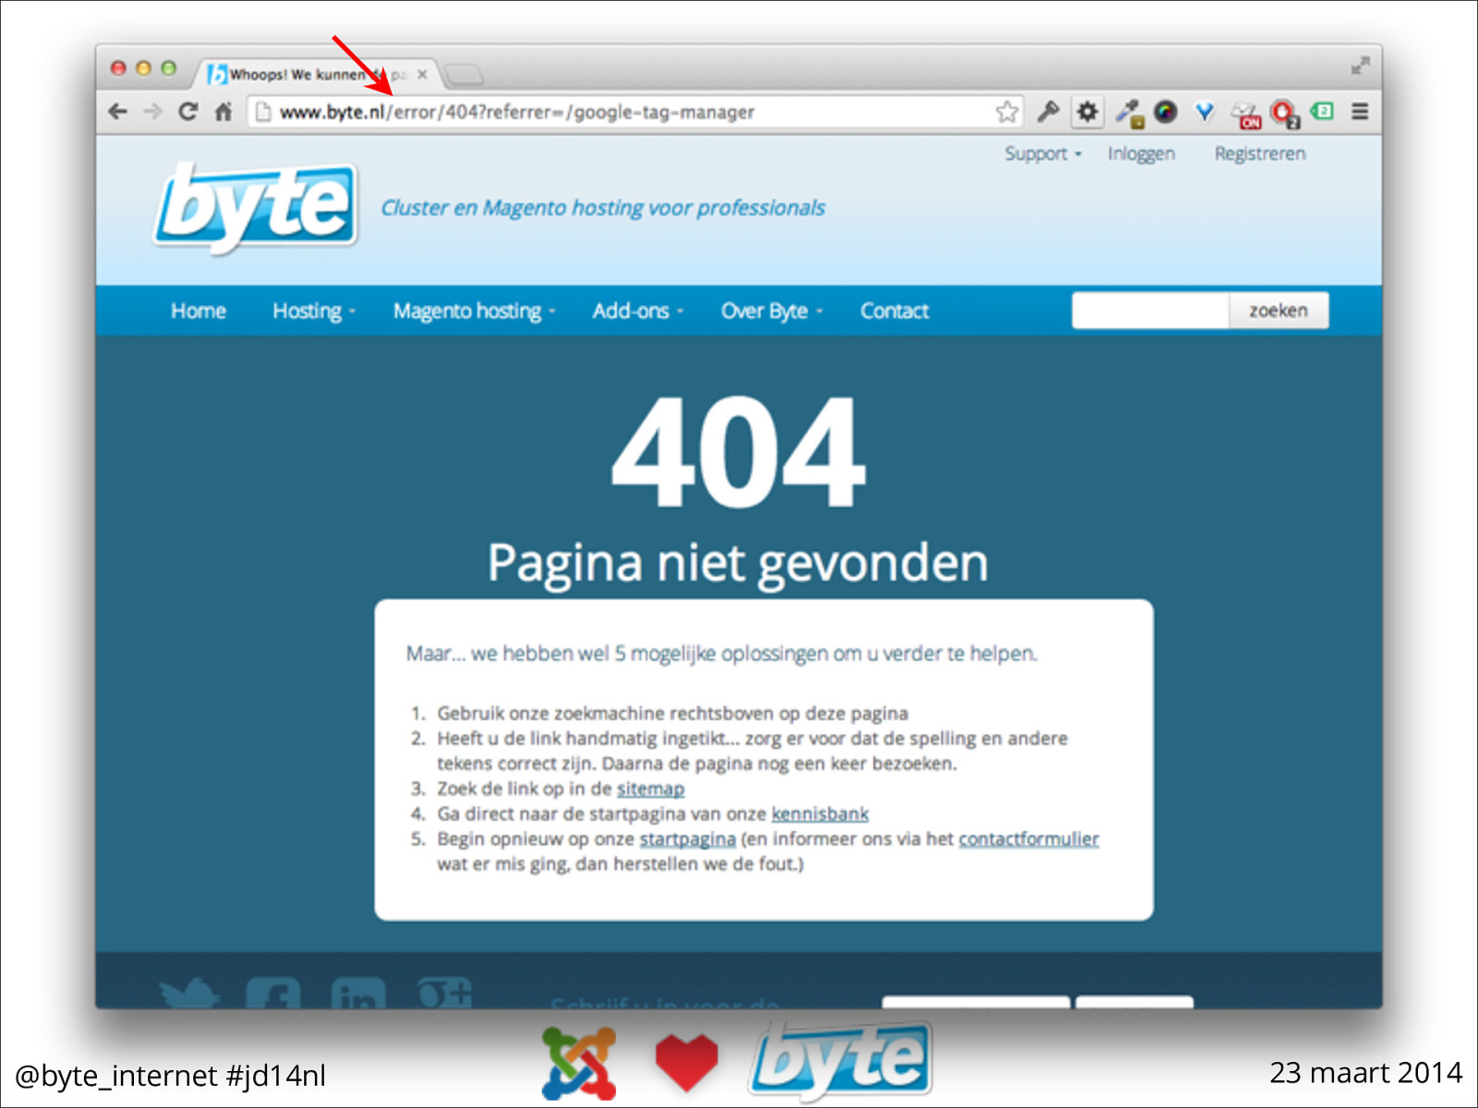The height and width of the screenshot is (1108, 1478).
Task: Open the contactformulier link
Action: click(1029, 838)
